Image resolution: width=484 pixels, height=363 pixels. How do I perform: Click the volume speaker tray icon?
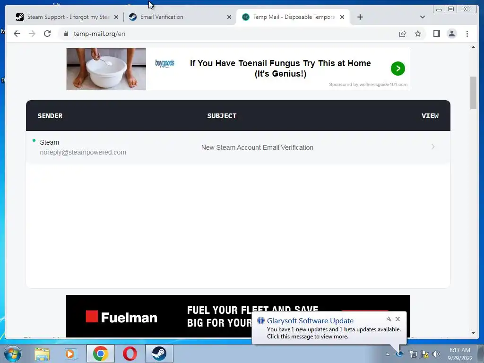[x=436, y=354]
